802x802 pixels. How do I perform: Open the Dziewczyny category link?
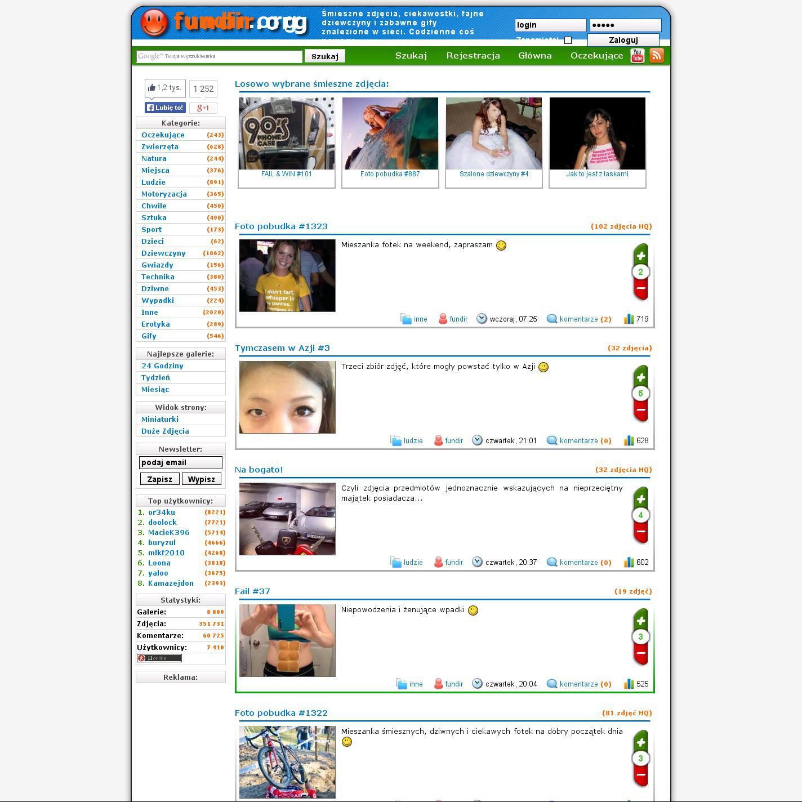pyautogui.click(x=163, y=253)
